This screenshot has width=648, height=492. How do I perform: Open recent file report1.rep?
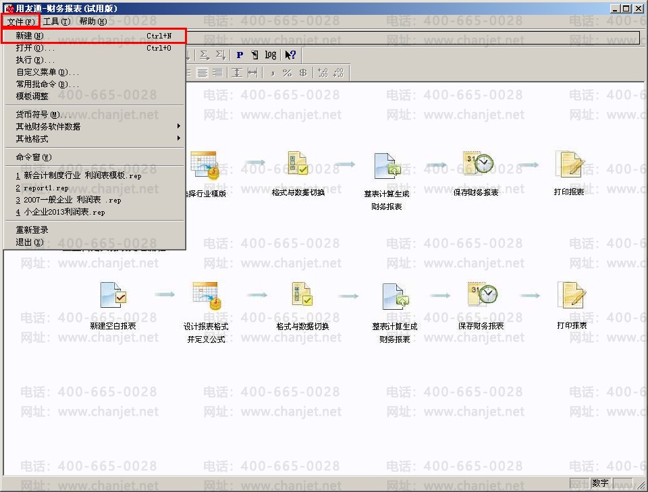pyautogui.click(x=94, y=188)
